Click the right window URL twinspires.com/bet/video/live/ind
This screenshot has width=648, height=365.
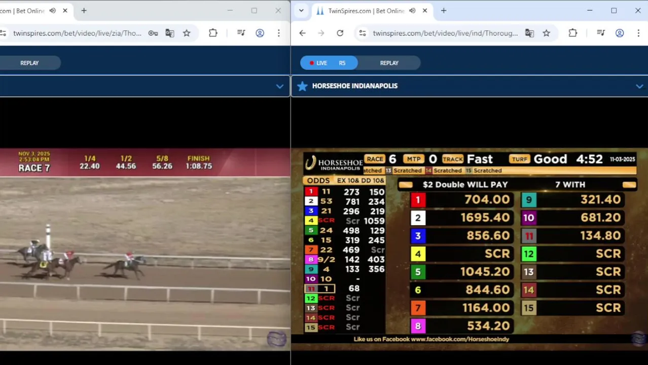click(x=445, y=33)
